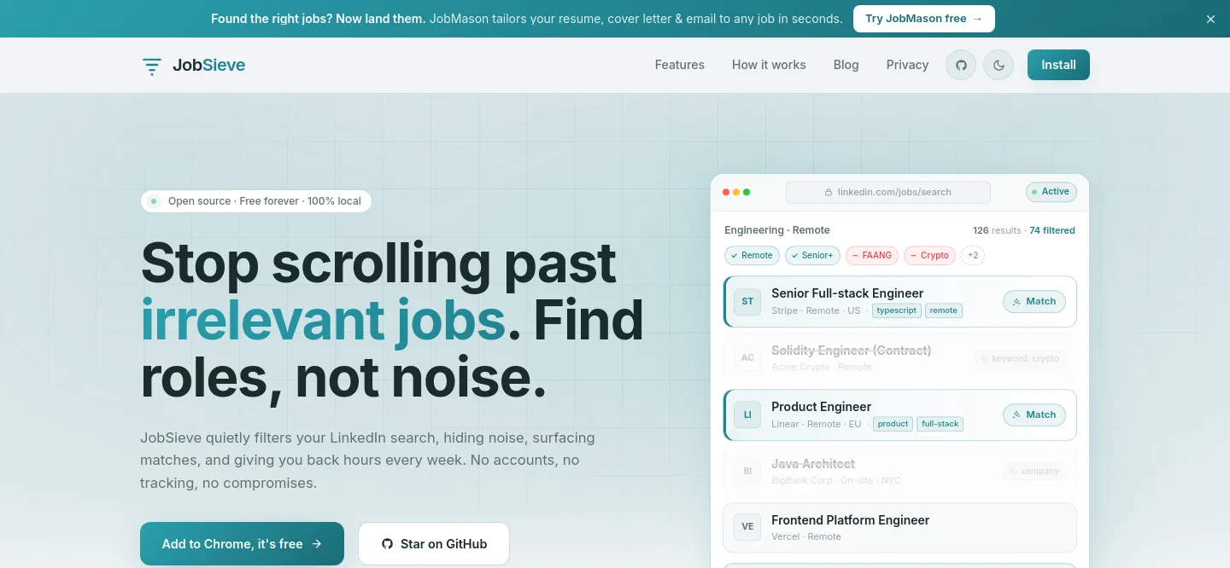
Task: Click the GitHub icon in Star on GitHub button
Action: (x=387, y=544)
